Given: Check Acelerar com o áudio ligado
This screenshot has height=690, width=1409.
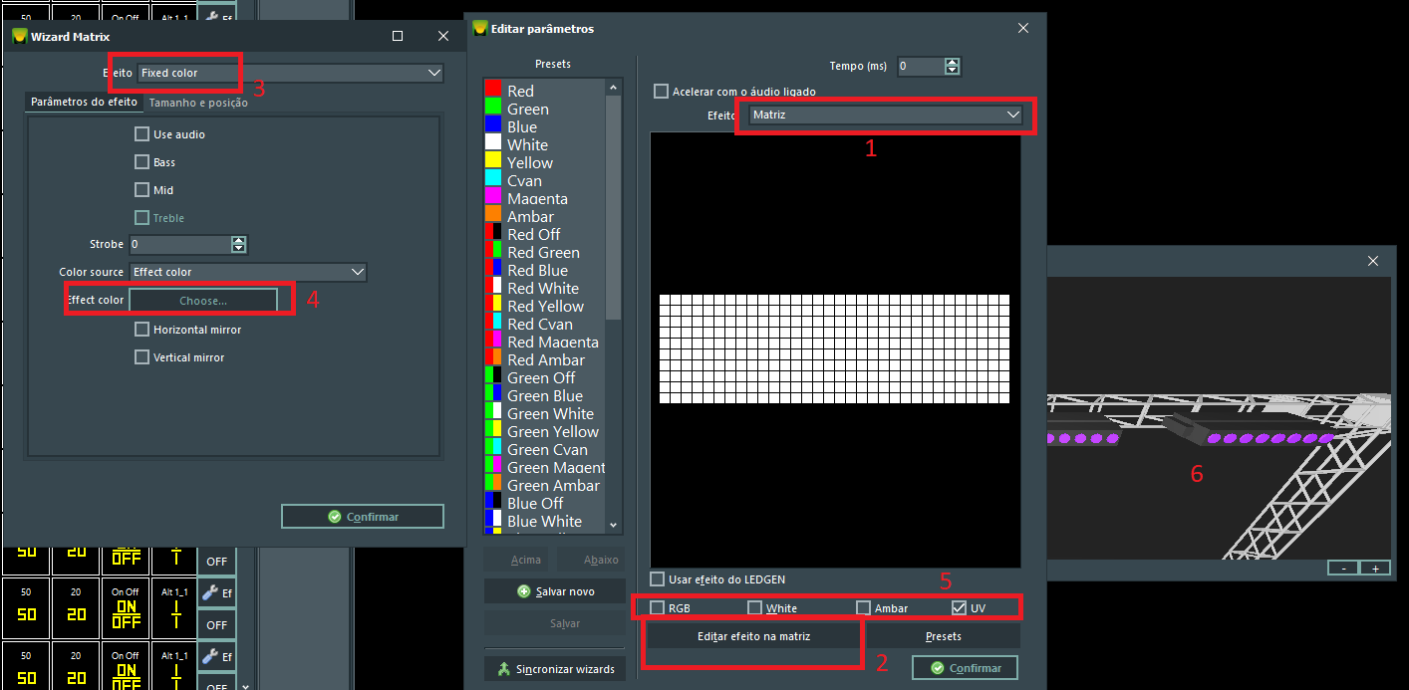Looking at the screenshot, I should (661, 92).
